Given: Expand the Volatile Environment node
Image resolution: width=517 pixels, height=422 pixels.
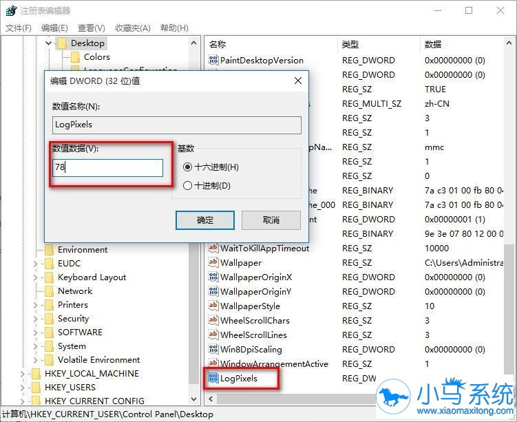Looking at the screenshot, I should [35, 360].
